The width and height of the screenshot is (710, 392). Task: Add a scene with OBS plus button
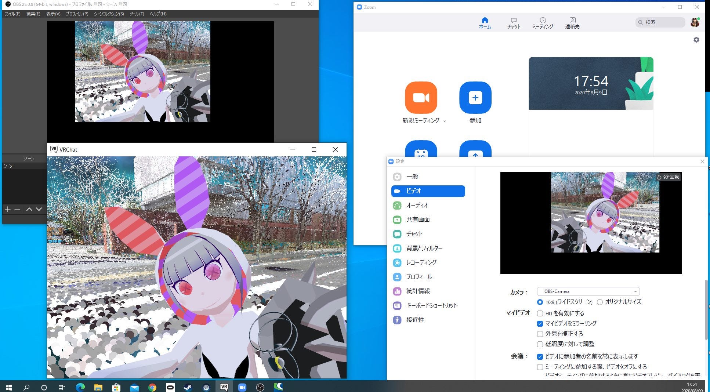pos(7,209)
